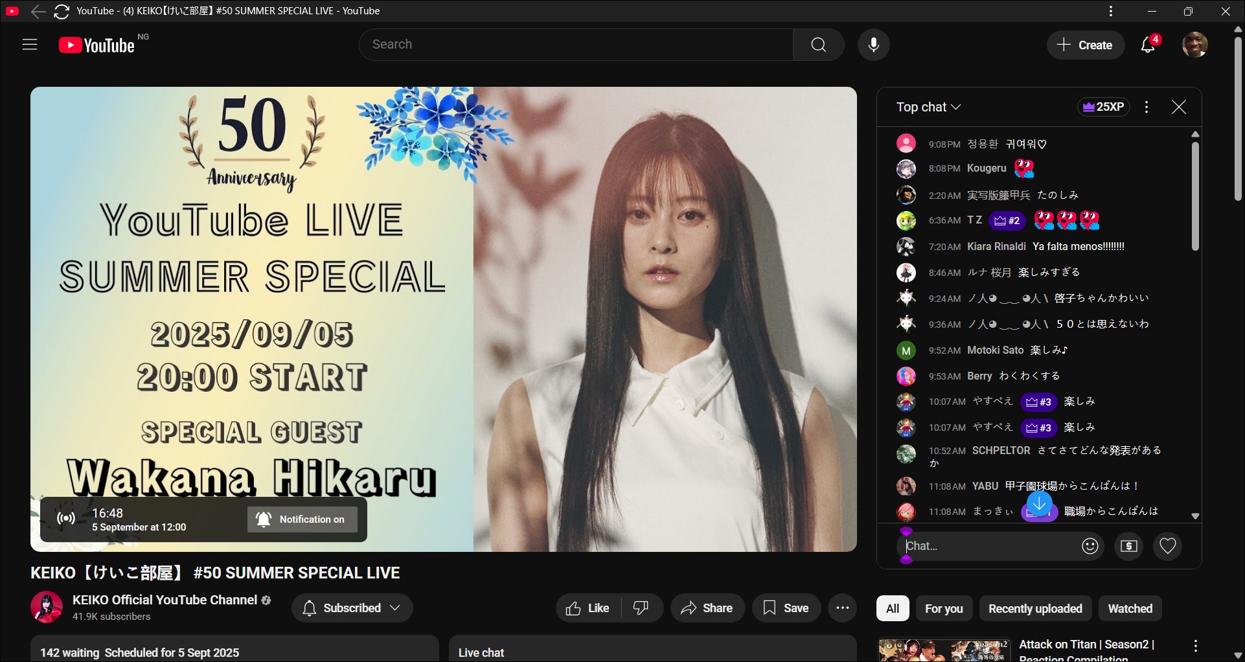Screen dimensions: 1245x662
Task: Open Attack on Titan video thumbnail
Action: point(944,650)
